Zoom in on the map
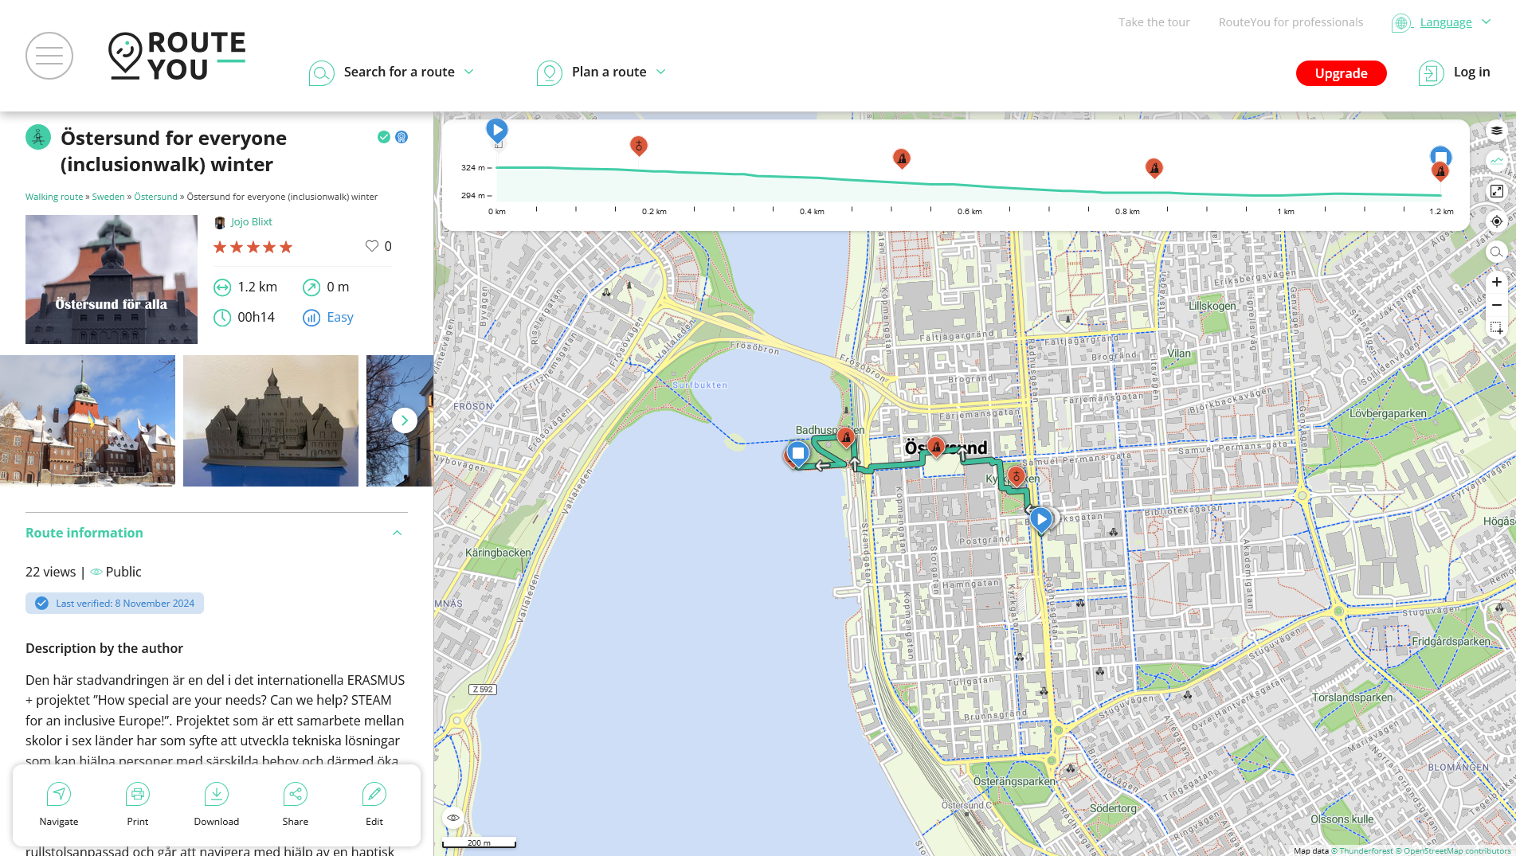The width and height of the screenshot is (1516, 856). (1497, 282)
